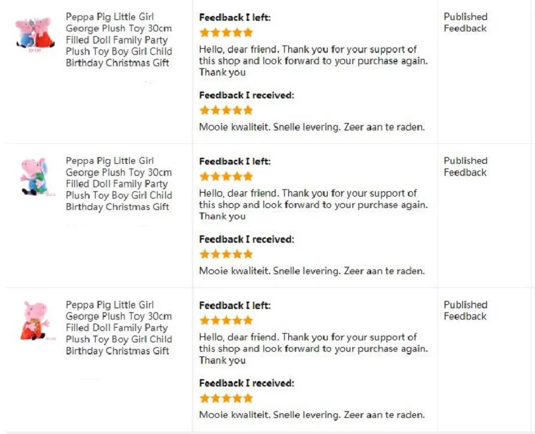The height and width of the screenshot is (434, 535).
Task: Select second row Published Feedback status
Action: pyautogui.click(x=465, y=167)
